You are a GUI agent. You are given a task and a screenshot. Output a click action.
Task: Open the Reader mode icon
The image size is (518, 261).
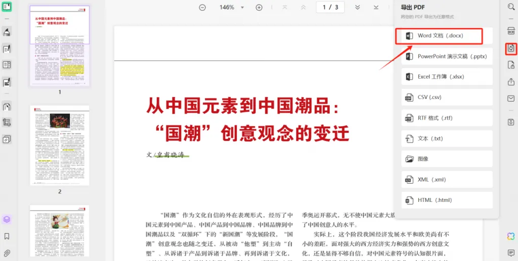[x=7, y=6]
